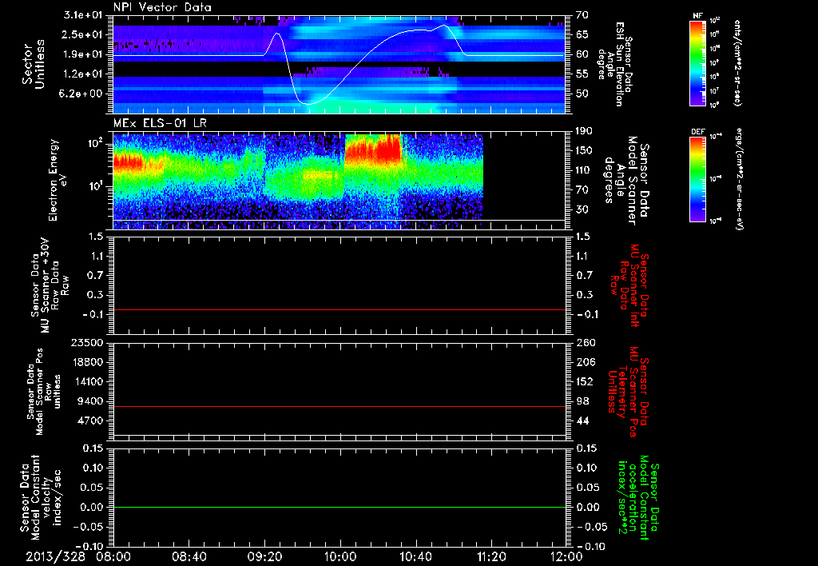Click the 23500 scanner position tick label
This screenshot has width=818, height=566.
point(86,343)
